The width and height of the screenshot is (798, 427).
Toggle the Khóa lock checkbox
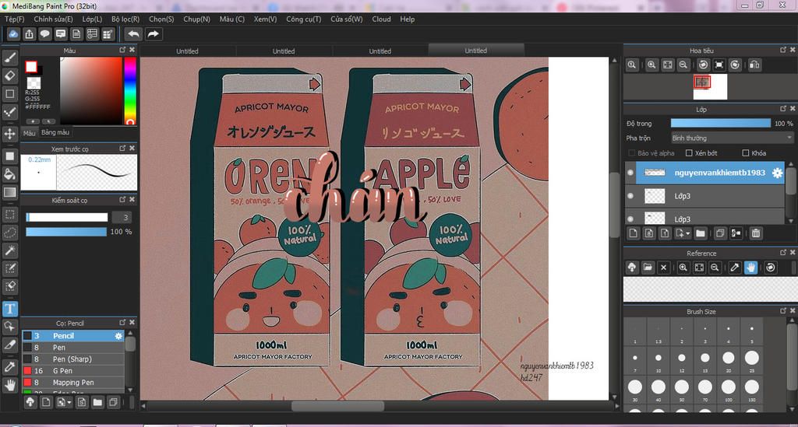click(746, 152)
